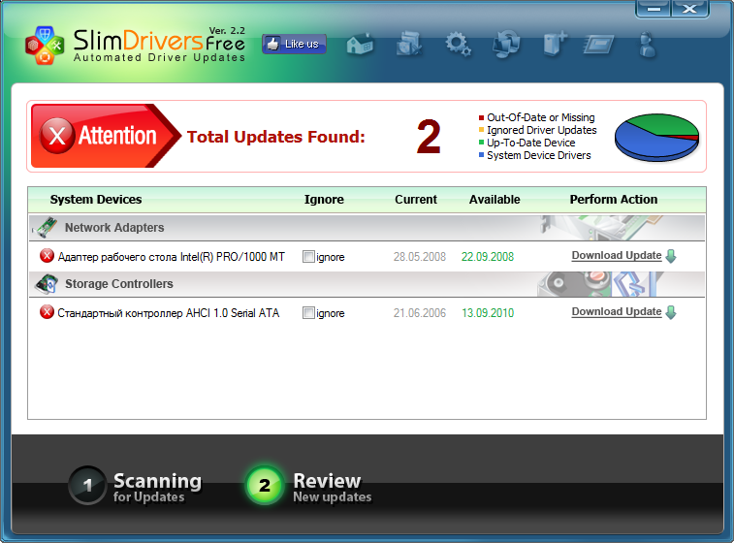Screen dimensions: 734x543
Task: Click the System Devices column header
Action: coord(96,200)
